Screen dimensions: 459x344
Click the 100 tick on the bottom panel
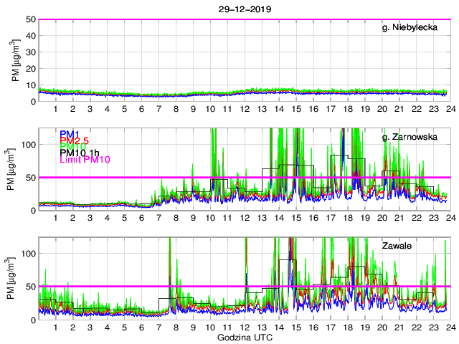tap(29, 254)
